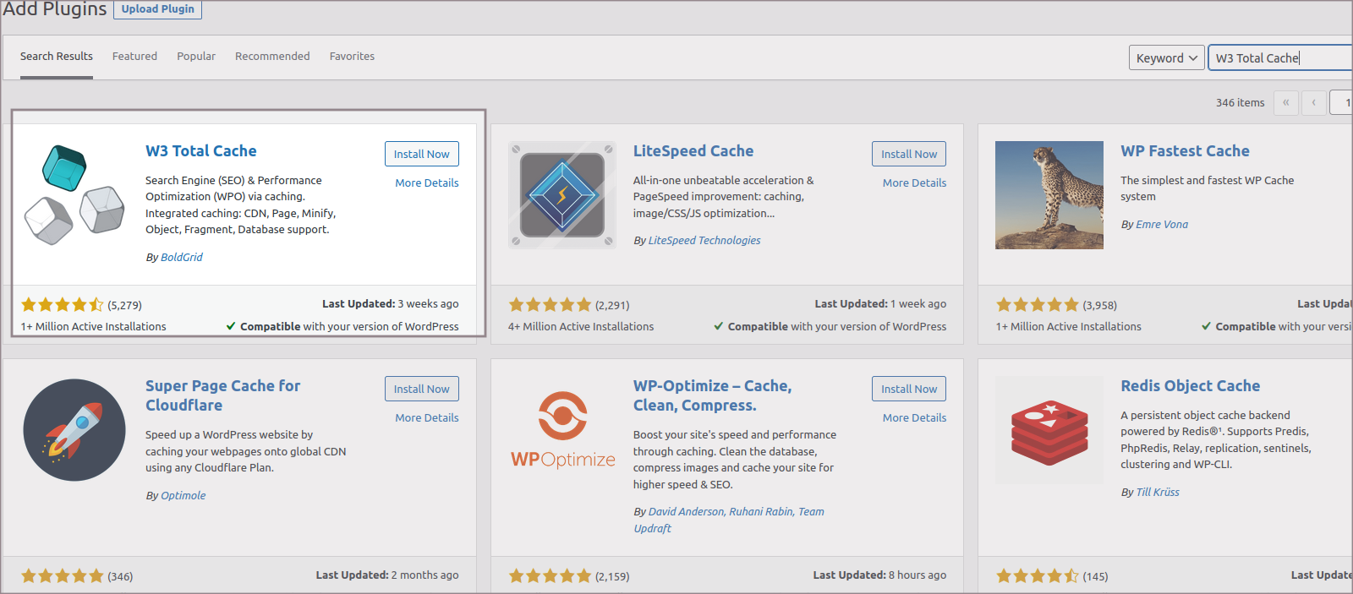The height and width of the screenshot is (594, 1353).
Task: Open the Recommended tab
Action: coord(272,57)
